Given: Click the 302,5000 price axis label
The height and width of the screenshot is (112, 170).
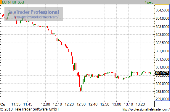Looking at the screenshot, I should (x=162, y=43).
